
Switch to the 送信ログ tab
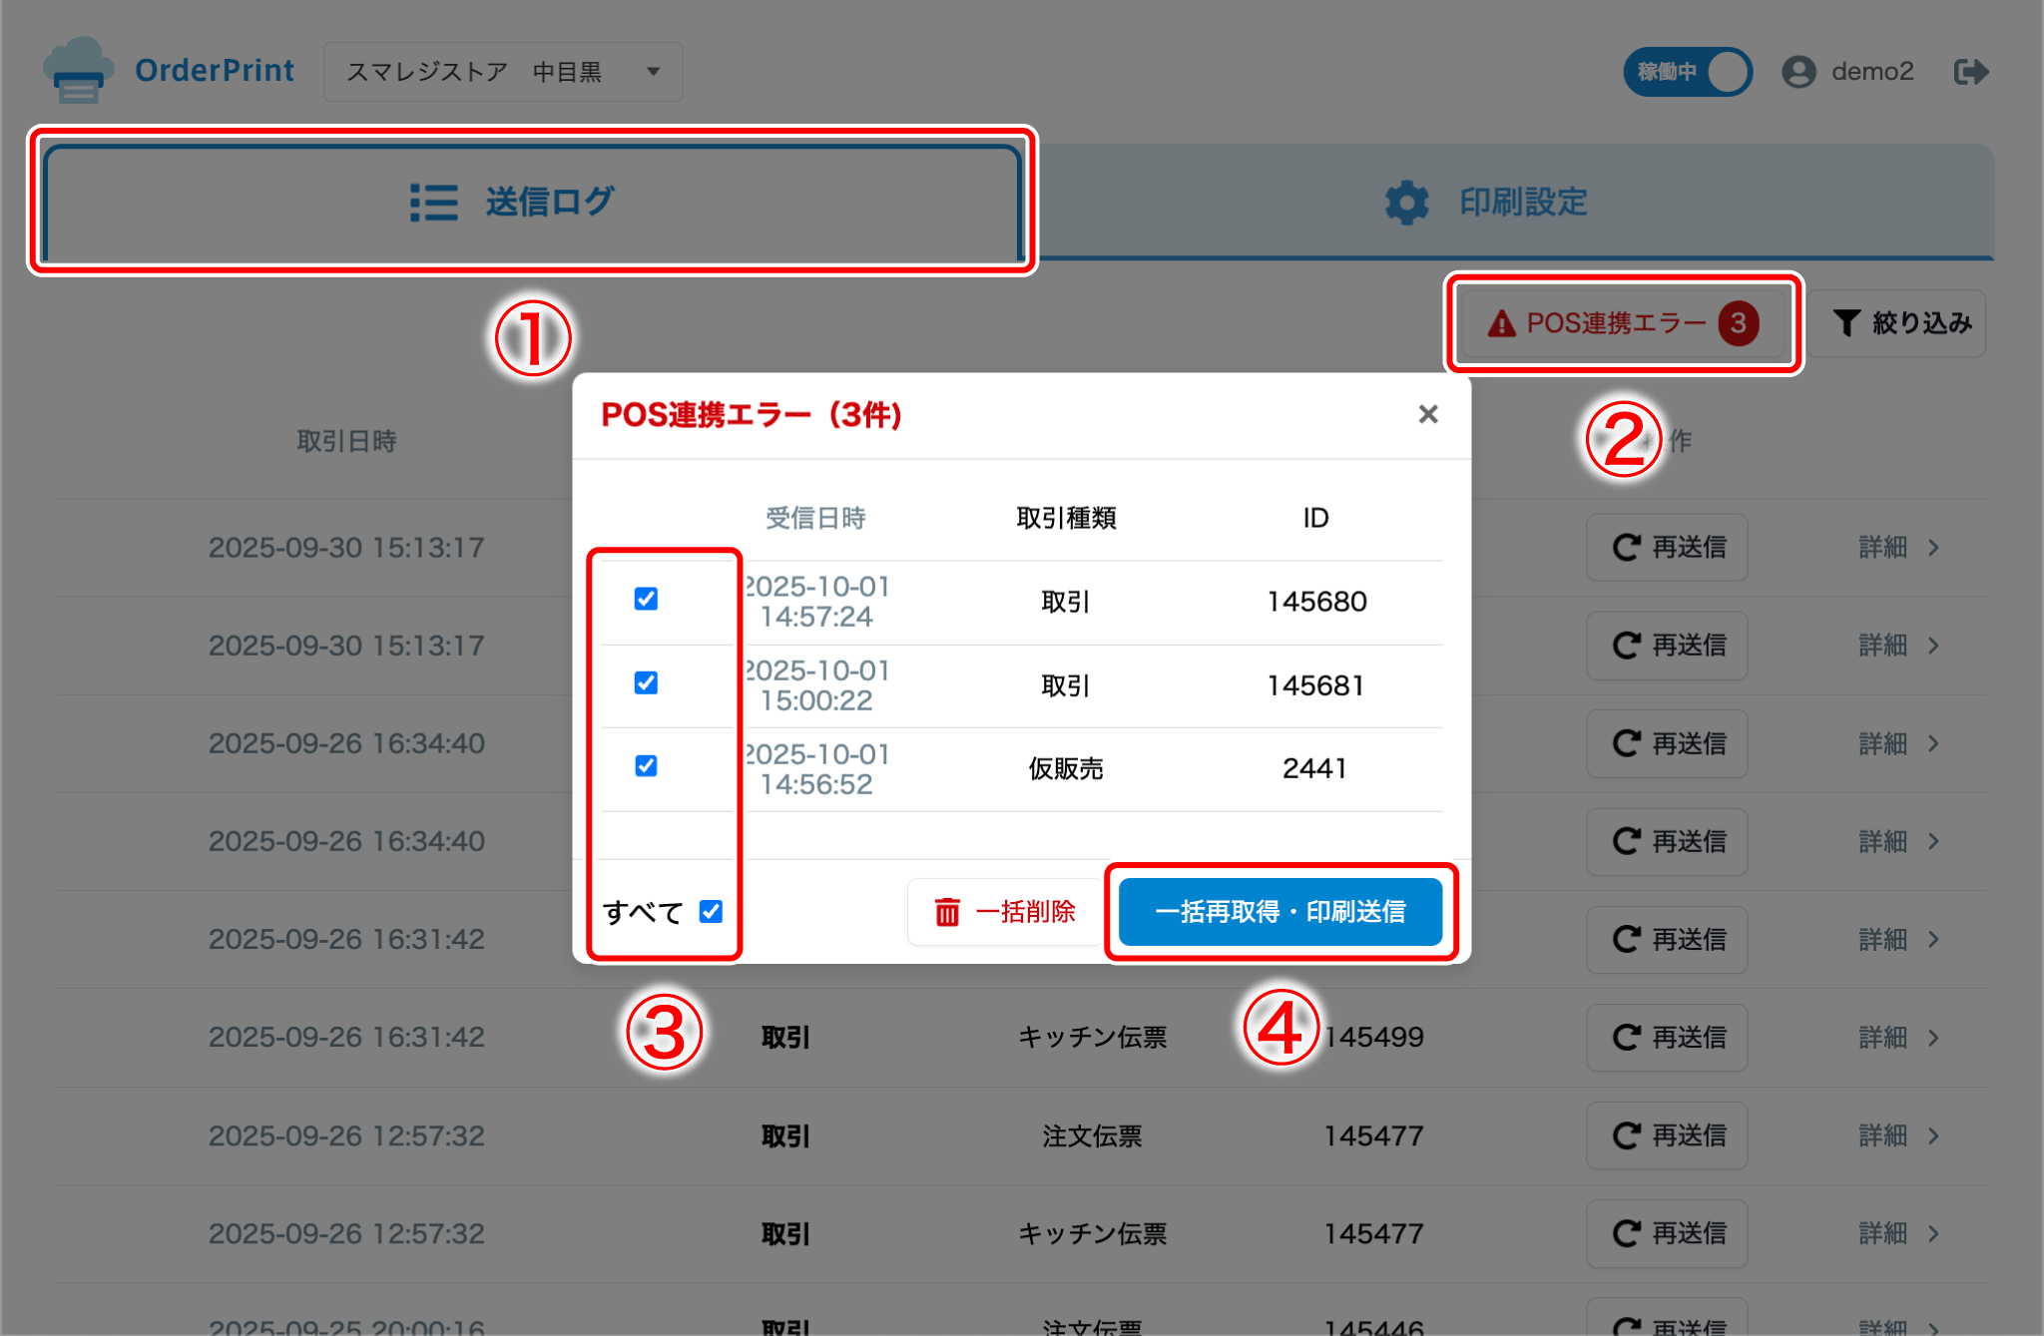point(531,203)
